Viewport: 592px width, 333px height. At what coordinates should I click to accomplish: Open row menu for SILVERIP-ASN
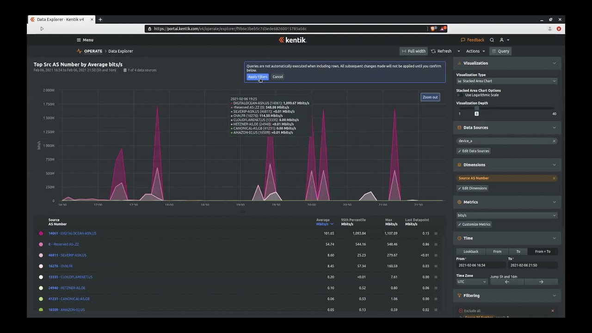coord(435,255)
